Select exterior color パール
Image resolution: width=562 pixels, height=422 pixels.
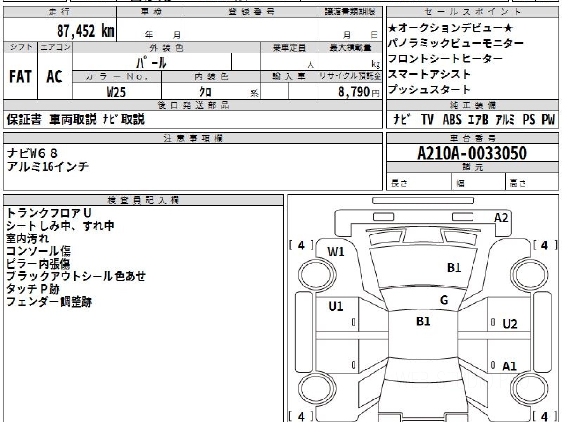(x=151, y=62)
